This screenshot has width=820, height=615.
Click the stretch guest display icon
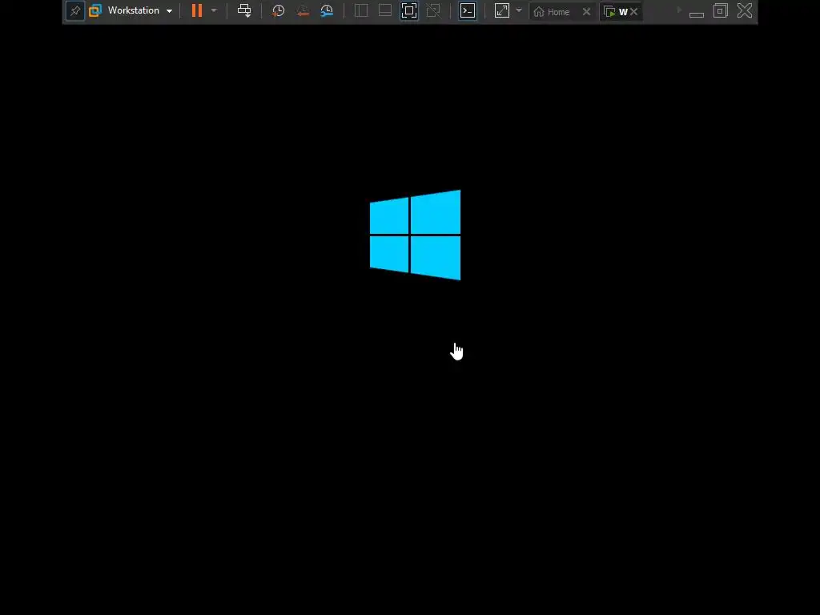pyautogui.click(x=501, y=10)
